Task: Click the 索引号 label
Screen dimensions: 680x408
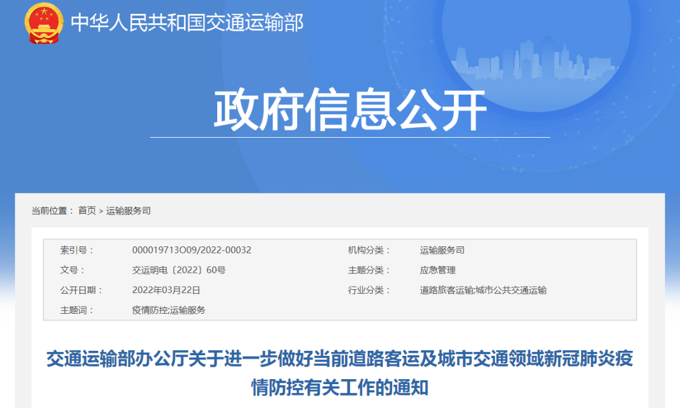Action: pyautogui.click(x=77, y=250)
